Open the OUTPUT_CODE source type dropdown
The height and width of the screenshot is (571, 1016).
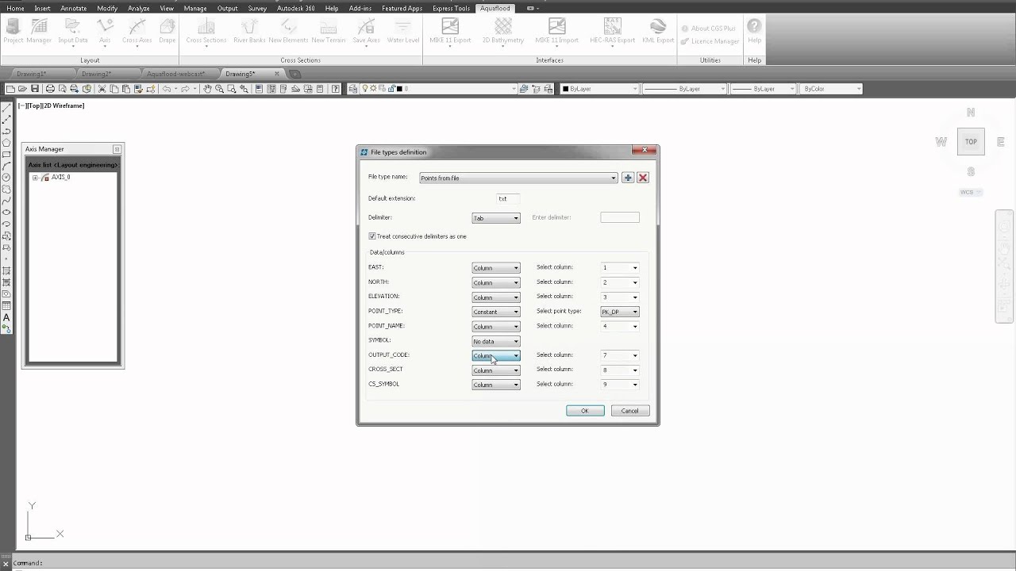coord(496,355)
